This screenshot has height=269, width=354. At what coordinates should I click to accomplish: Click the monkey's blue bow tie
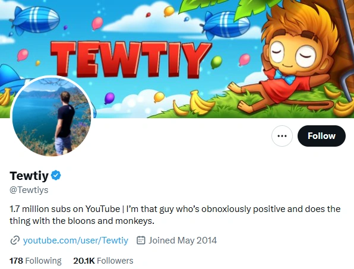[x=285, y=77]
